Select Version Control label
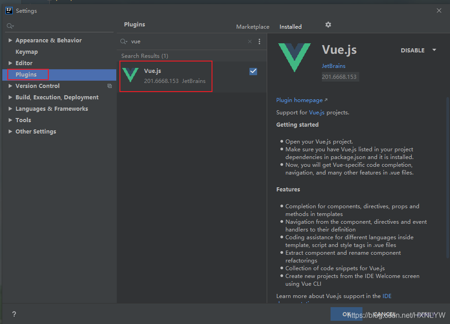Image resolution: width=450 pixels, height=324 pixels. pos(37,86)
